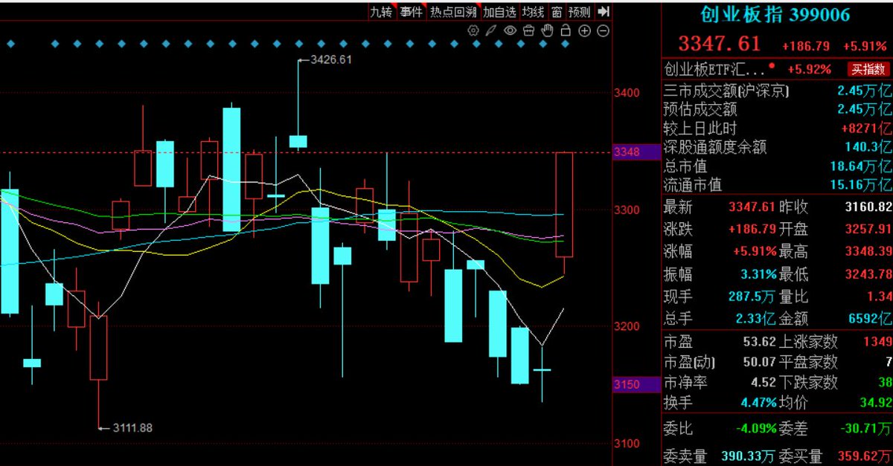Click the 委卖量 390.33万 value
The image size is (893, 466).
[749, 456]
